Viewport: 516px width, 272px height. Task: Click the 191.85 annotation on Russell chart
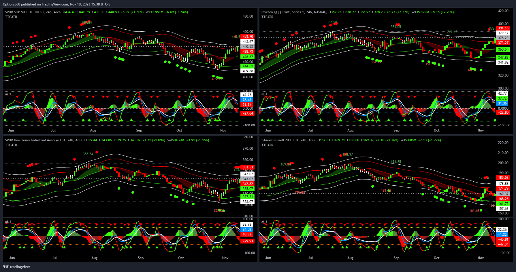[x=396, y=162]
